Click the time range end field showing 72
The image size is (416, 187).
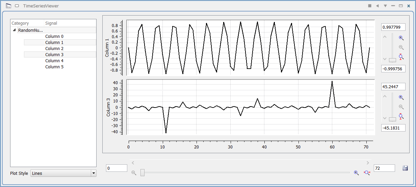[x=384, y=168]
